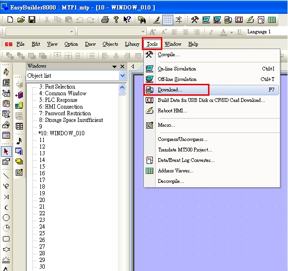Viewport: 288px width, 271px height.
Task: Choose Off-line Simulation menu entry
Action: click(212, 80)
